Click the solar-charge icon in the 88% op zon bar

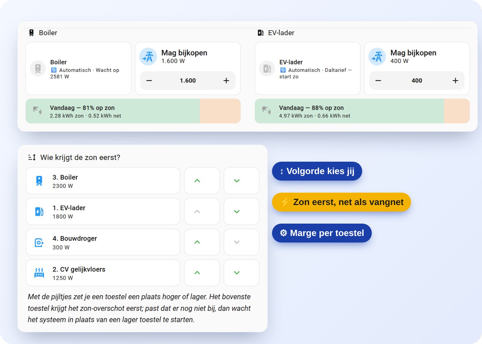267,111
